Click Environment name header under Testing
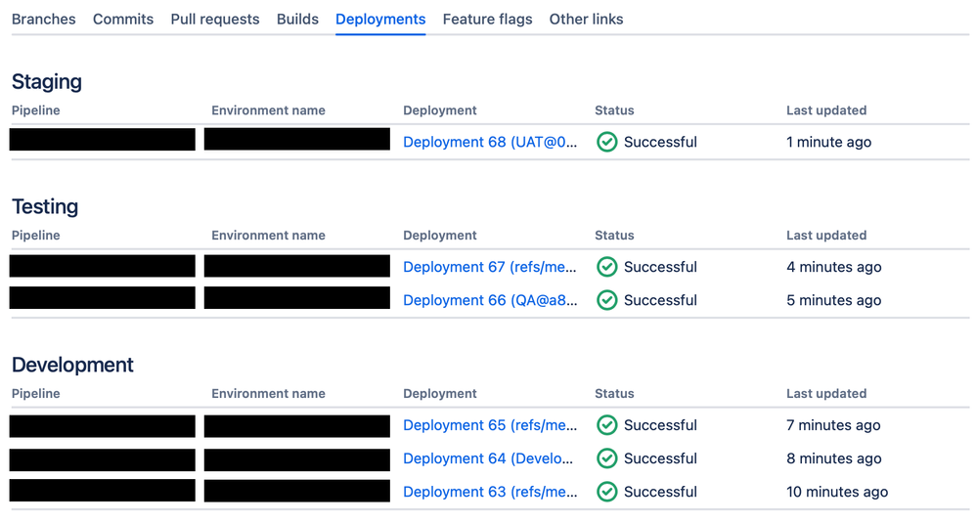 tap(268, 236)
